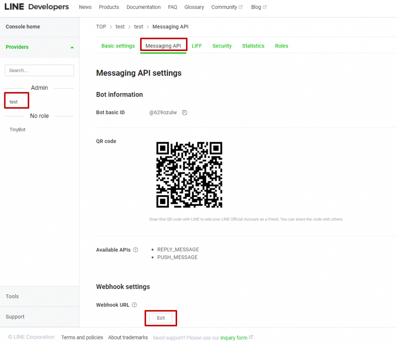This screenshot has height=347, width=396.
Task: Open the Documentation menu
Action: [x=143, y=7]
